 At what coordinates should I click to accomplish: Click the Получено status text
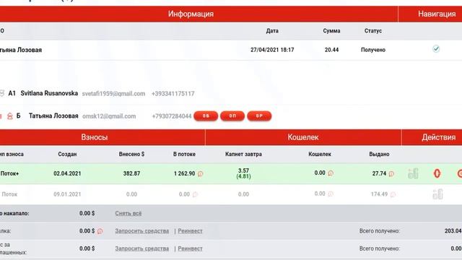pyautogui.click(x=373, y=50)
